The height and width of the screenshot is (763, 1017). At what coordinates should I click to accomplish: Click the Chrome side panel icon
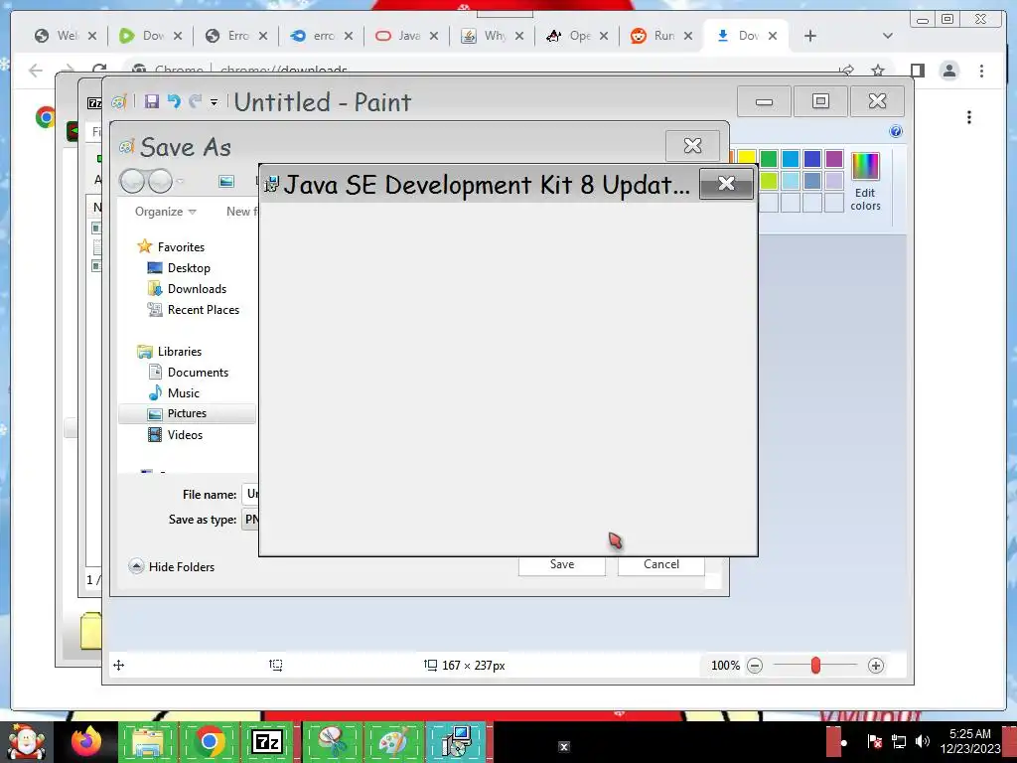click(917, 71)
